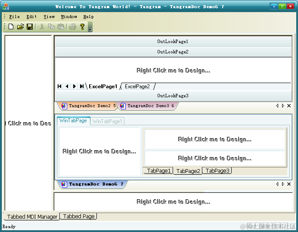Open the View menu
This screenshot has height=232, width=298.
(x=49, y=17)
